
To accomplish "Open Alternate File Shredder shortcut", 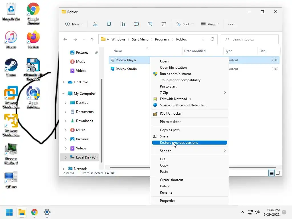I will coord(33,69).
